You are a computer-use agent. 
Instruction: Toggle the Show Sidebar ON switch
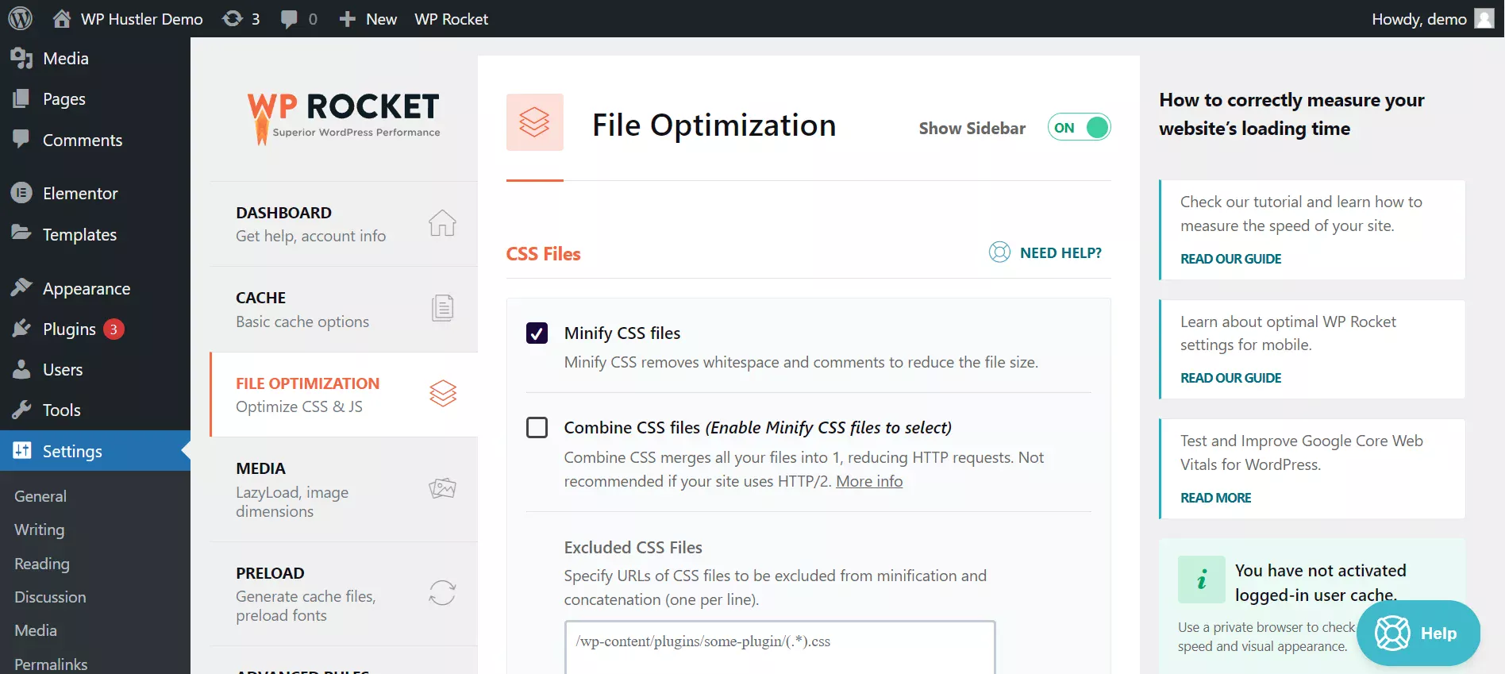tap(1079, 127)
